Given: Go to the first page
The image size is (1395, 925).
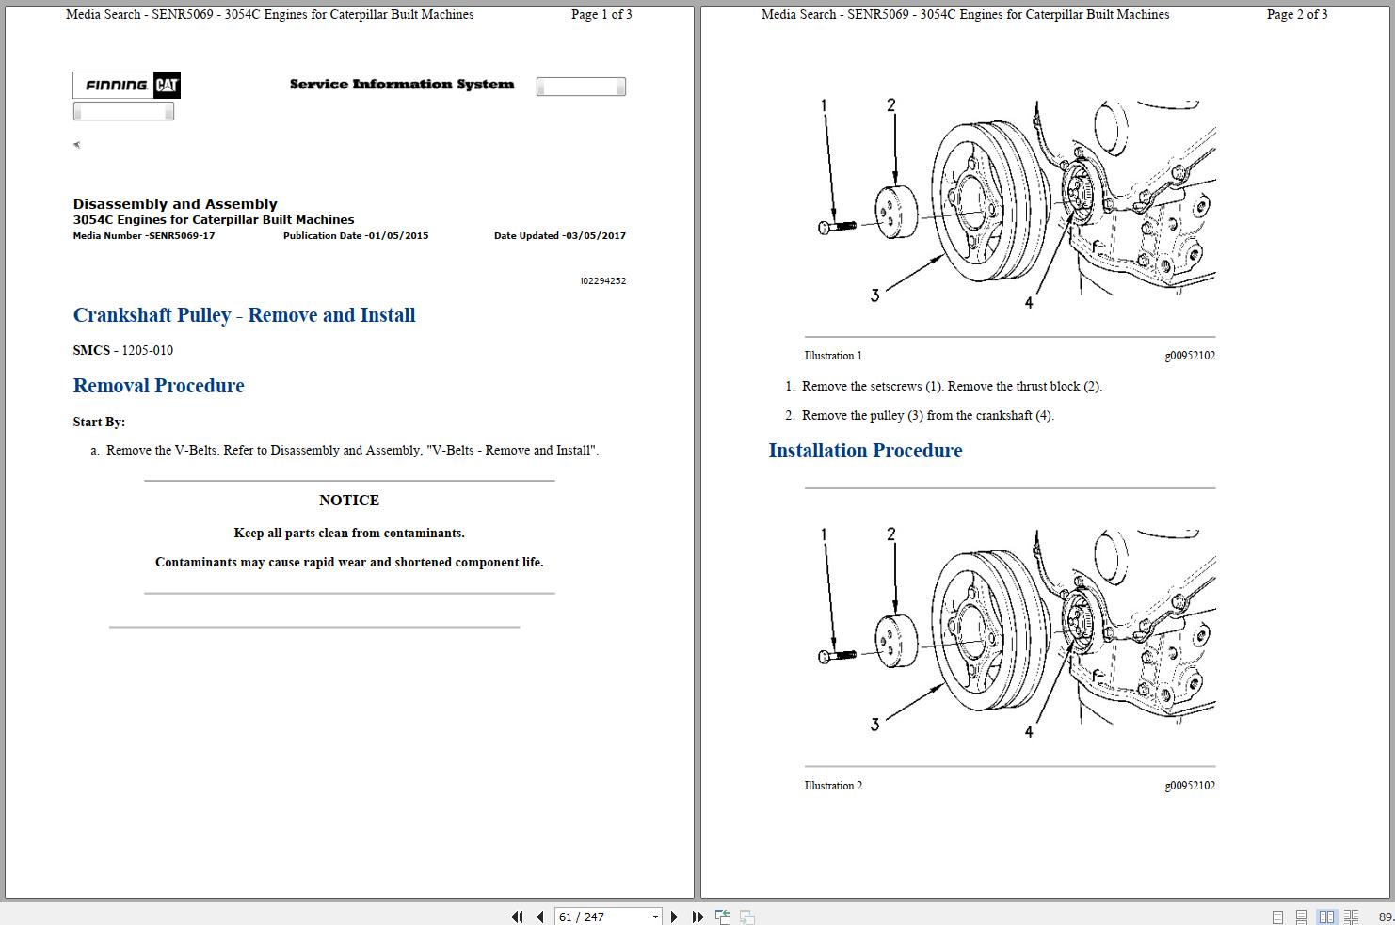Looking at the screenshot, I should point(517,917).
